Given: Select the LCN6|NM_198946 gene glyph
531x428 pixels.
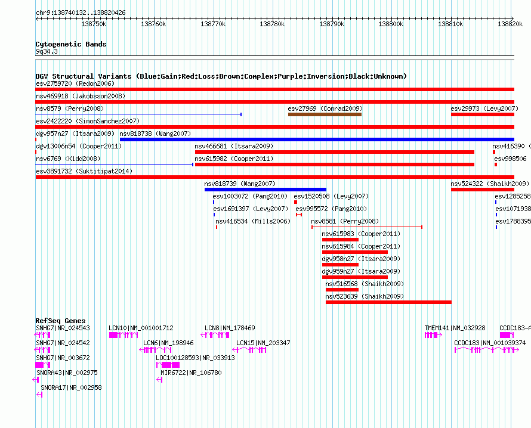Looking at the screenshot, I should (155, 350).
